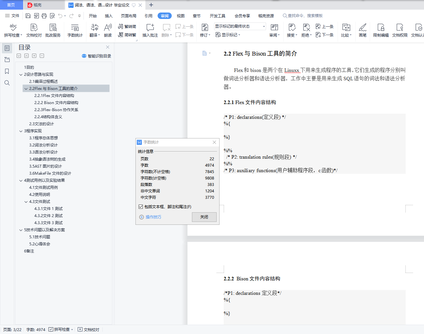The height and width of the screenshot is (334, 424).
Task: Open the search magnifier icon in left sidebar
Action: 7,83
